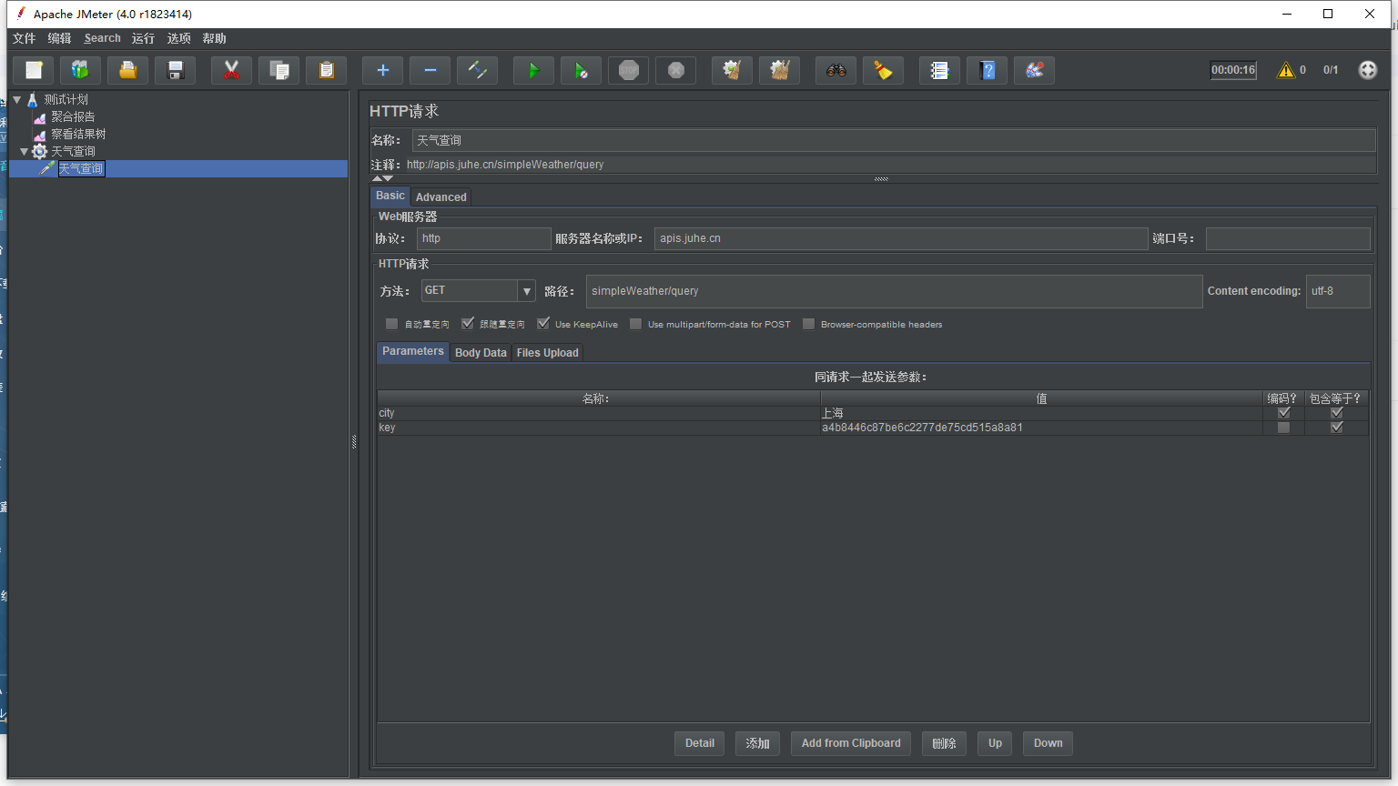Viewport: 1398px width, 786px height.
Task: Click the server name field apis.juhe.cn
Action: click(x=901, y=238)
